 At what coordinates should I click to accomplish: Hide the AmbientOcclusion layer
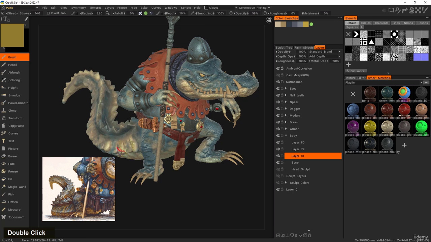(x=278, y=69)
